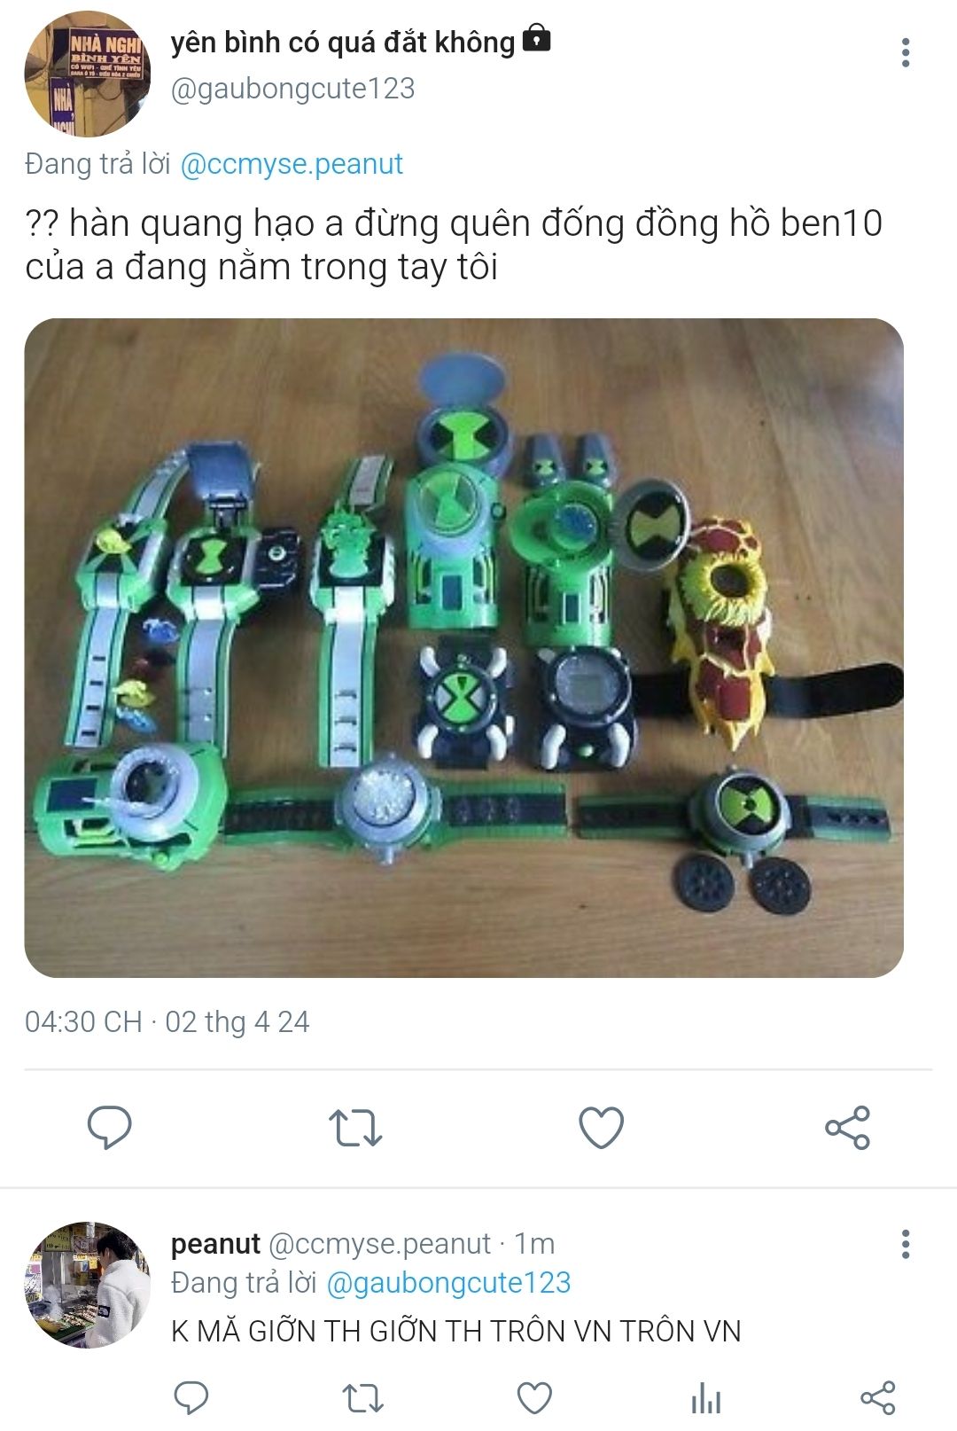
Task: Open reply on the main tweet
Action: [x=109, y=1128]
